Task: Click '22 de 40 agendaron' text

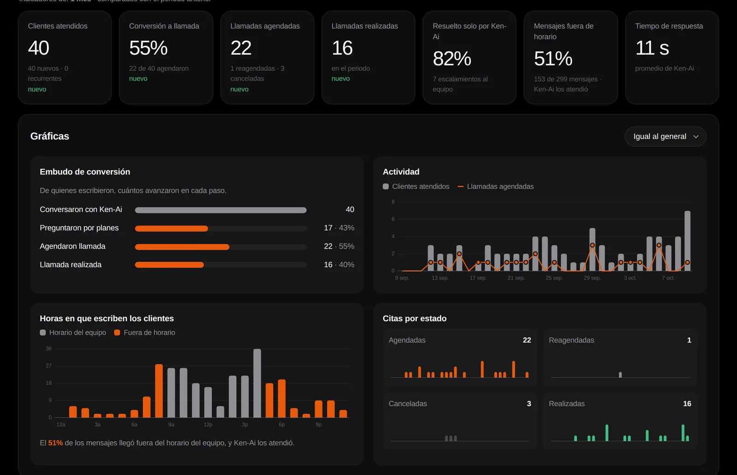Action: click(159, 69)
